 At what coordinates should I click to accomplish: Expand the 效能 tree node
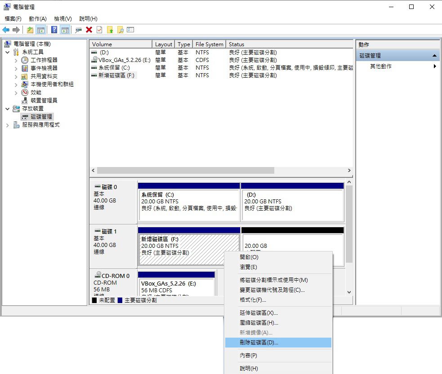click(x=16, y=93)
